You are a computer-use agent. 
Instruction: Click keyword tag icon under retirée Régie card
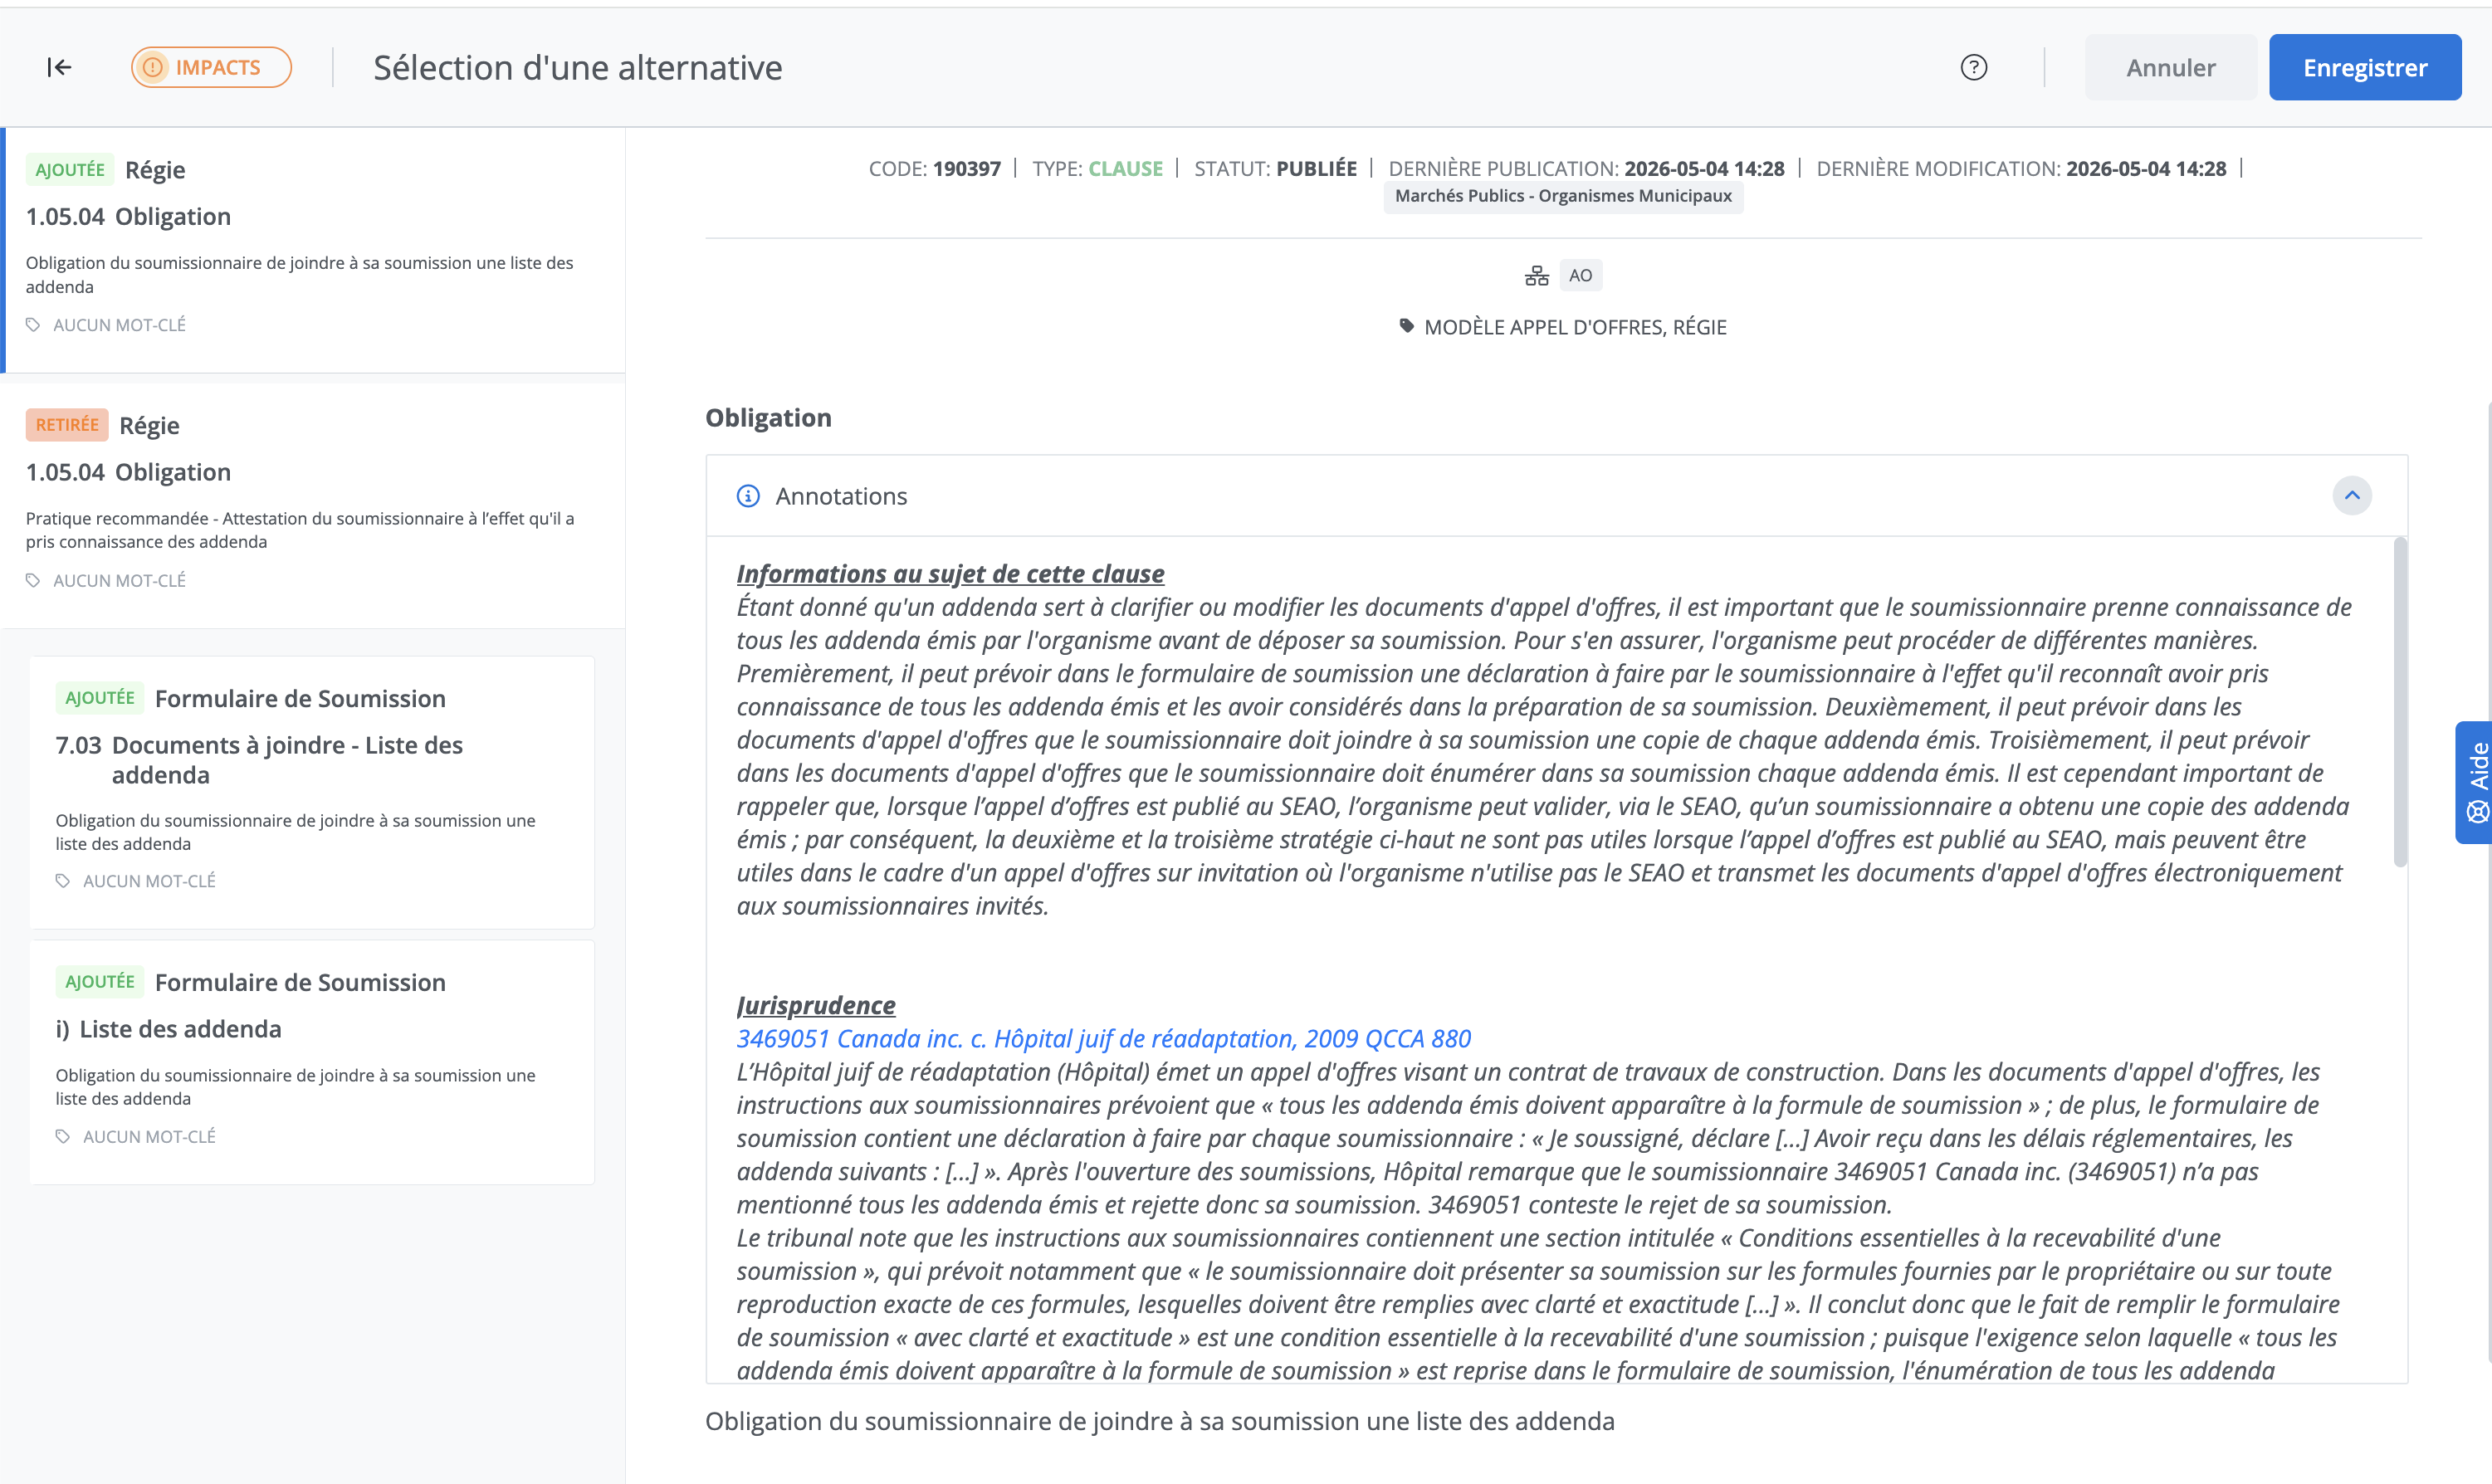(33, 580)
